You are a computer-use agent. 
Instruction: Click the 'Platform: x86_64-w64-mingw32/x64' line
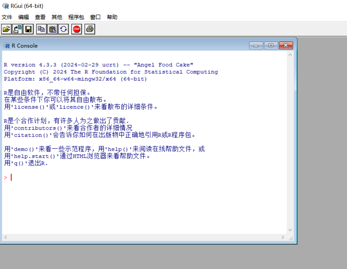coord(75,79)
